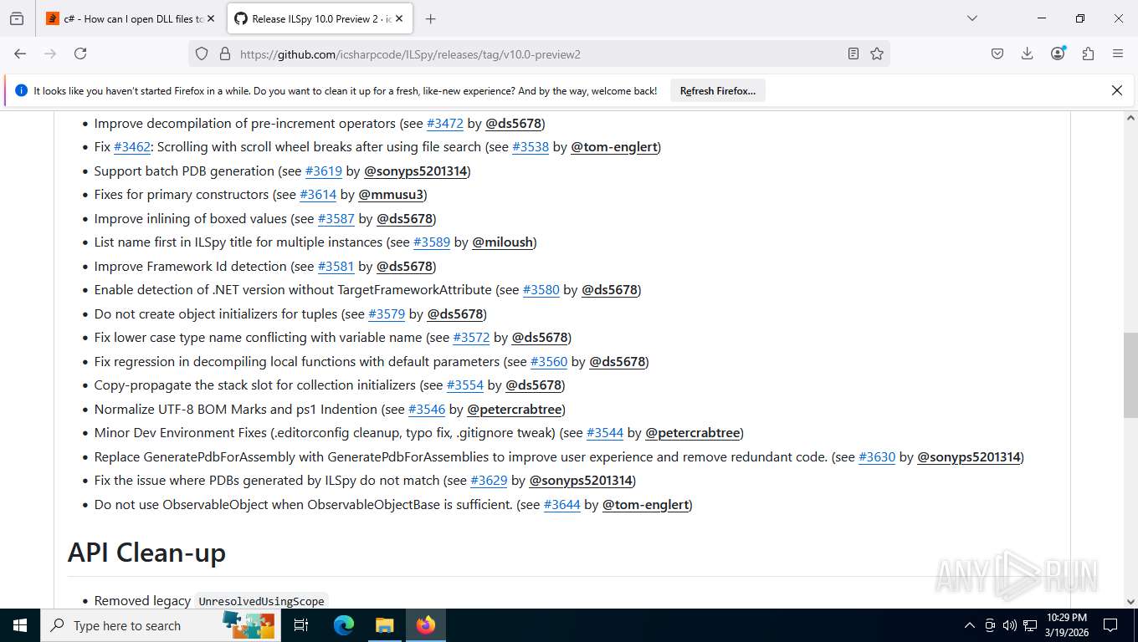Select the Release ILSpy 10.0 Preview 2 tab
Image resolution: width=1138 pixels, height=642 pixels.
tap(319, 18)
